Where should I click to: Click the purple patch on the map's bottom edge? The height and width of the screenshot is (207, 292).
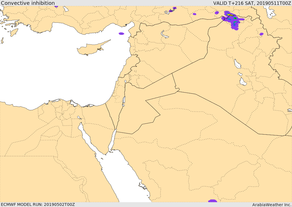(212, 201)
